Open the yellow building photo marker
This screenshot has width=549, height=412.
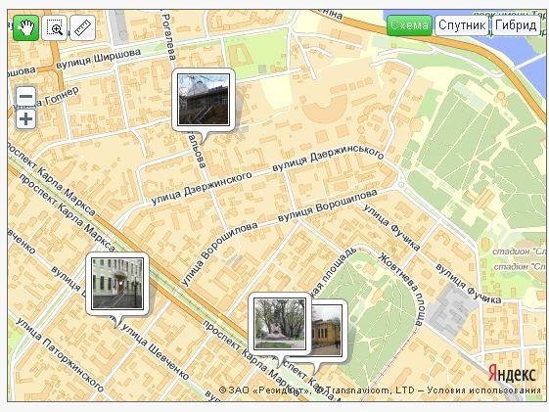coord(328,331)
